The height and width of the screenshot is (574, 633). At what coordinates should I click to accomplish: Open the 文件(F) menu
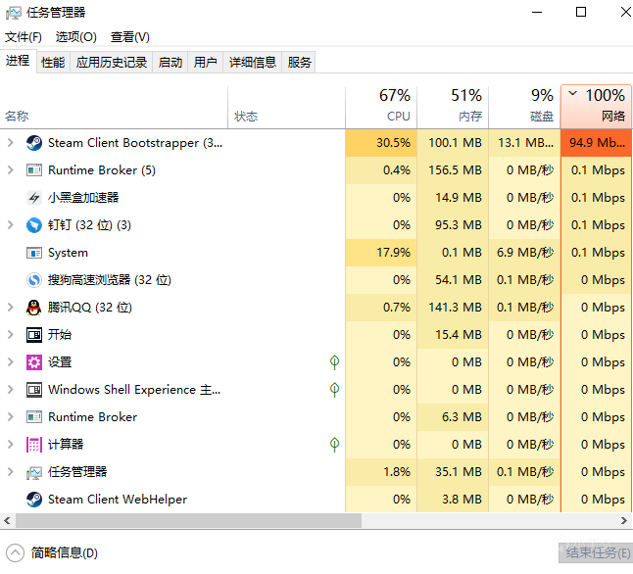click(24, 37)
